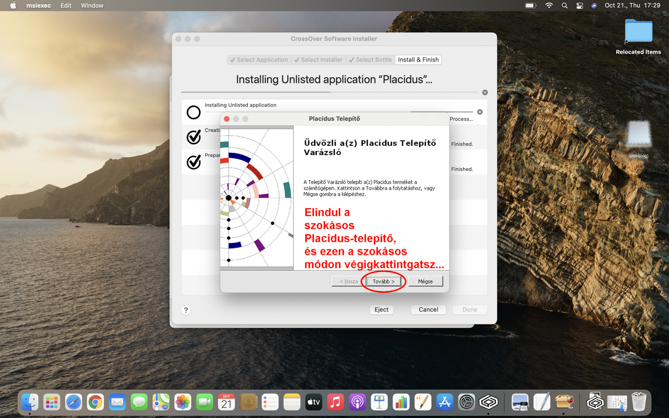Open the Relocated Items desktop folder

638,37
